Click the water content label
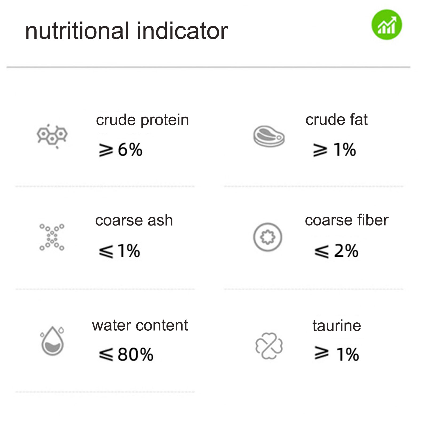 (x=140, y=325)
